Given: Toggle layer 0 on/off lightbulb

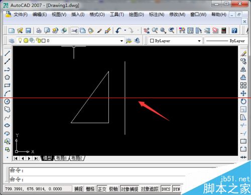Looking at the screenshot, I should point(20,40).
